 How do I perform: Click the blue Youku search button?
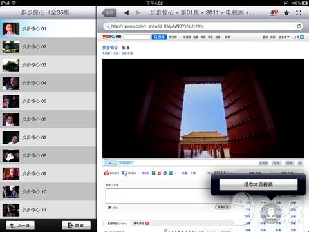(x=159, y=37)
